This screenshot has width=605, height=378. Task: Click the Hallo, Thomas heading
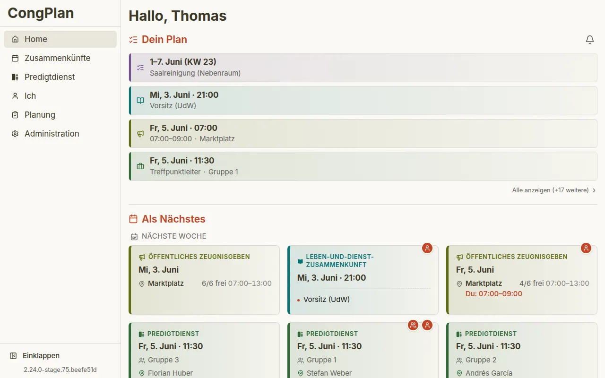(178, 16)
